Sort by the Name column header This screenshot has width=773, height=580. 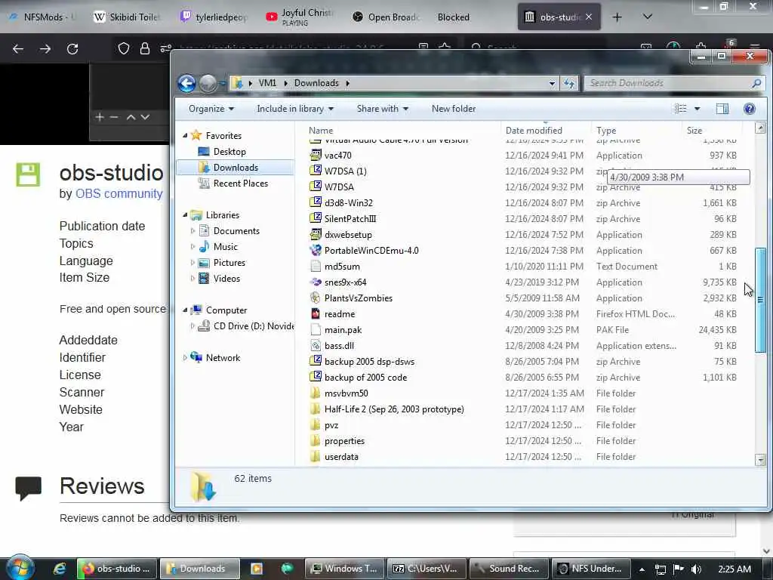pos(321,131)
